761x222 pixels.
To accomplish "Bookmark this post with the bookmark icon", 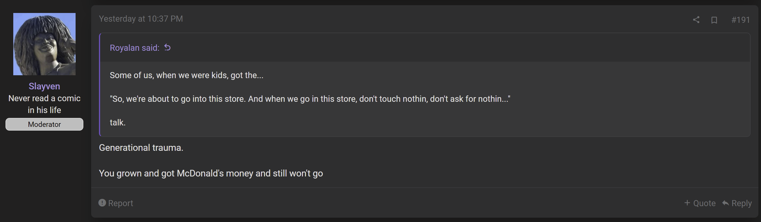I will (x=714, y=20).
